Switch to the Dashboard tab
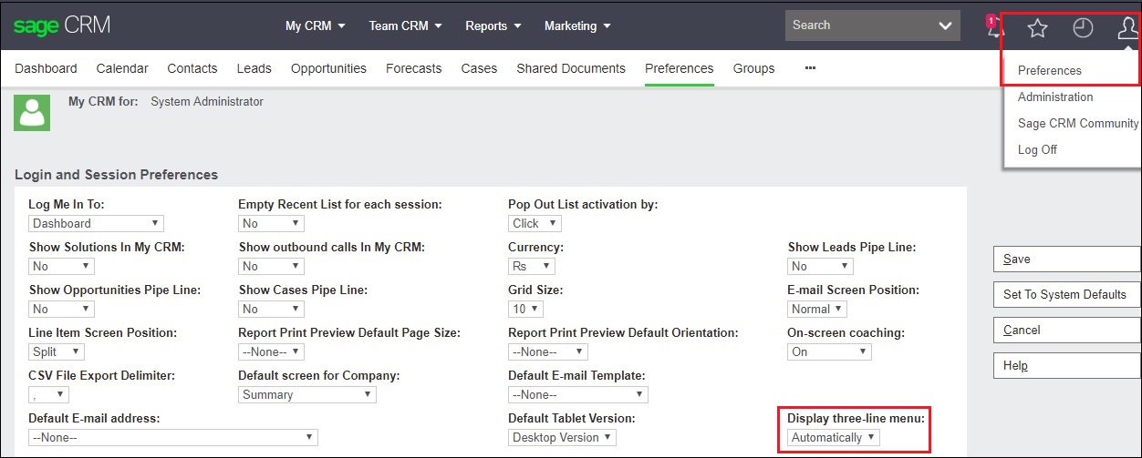 (46, 68)
